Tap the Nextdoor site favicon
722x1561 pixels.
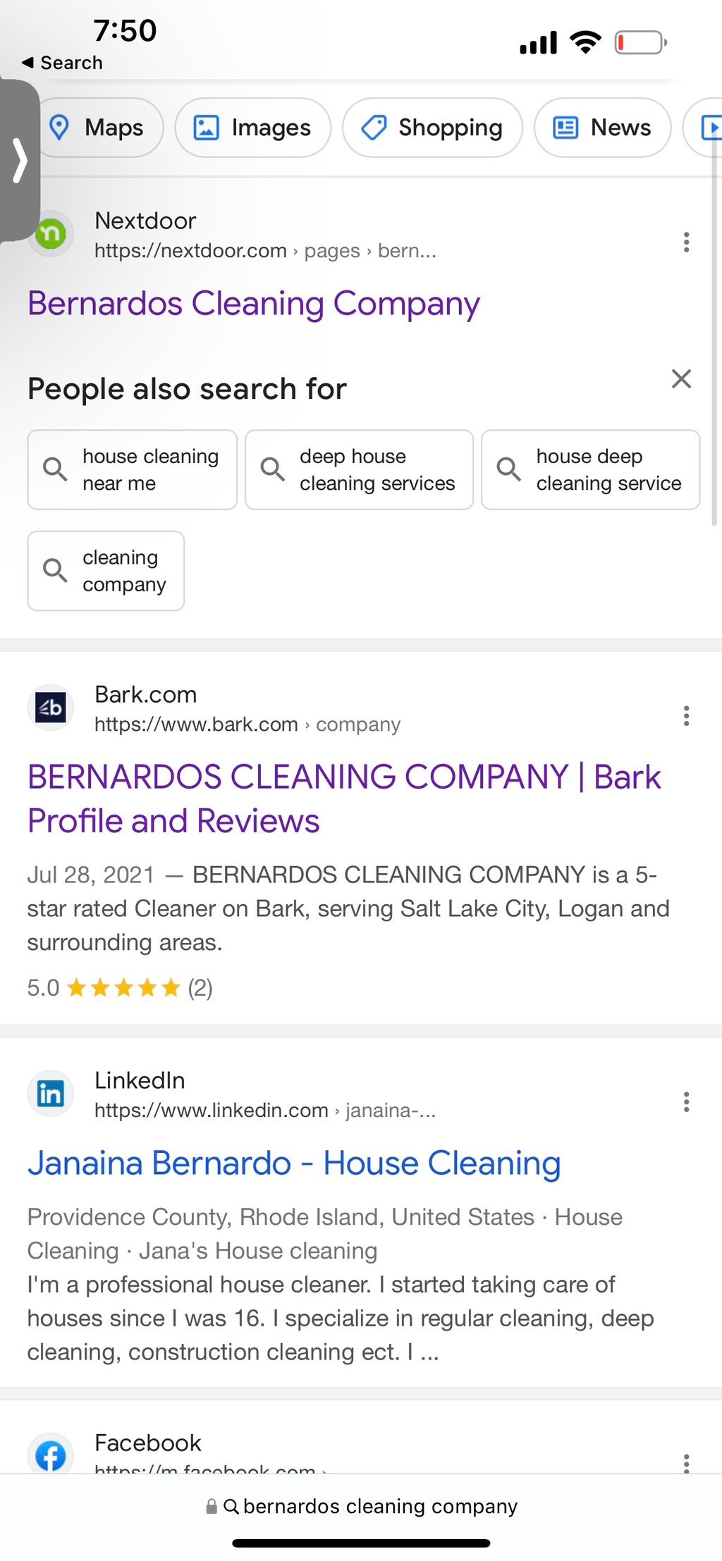click(51, 234)
